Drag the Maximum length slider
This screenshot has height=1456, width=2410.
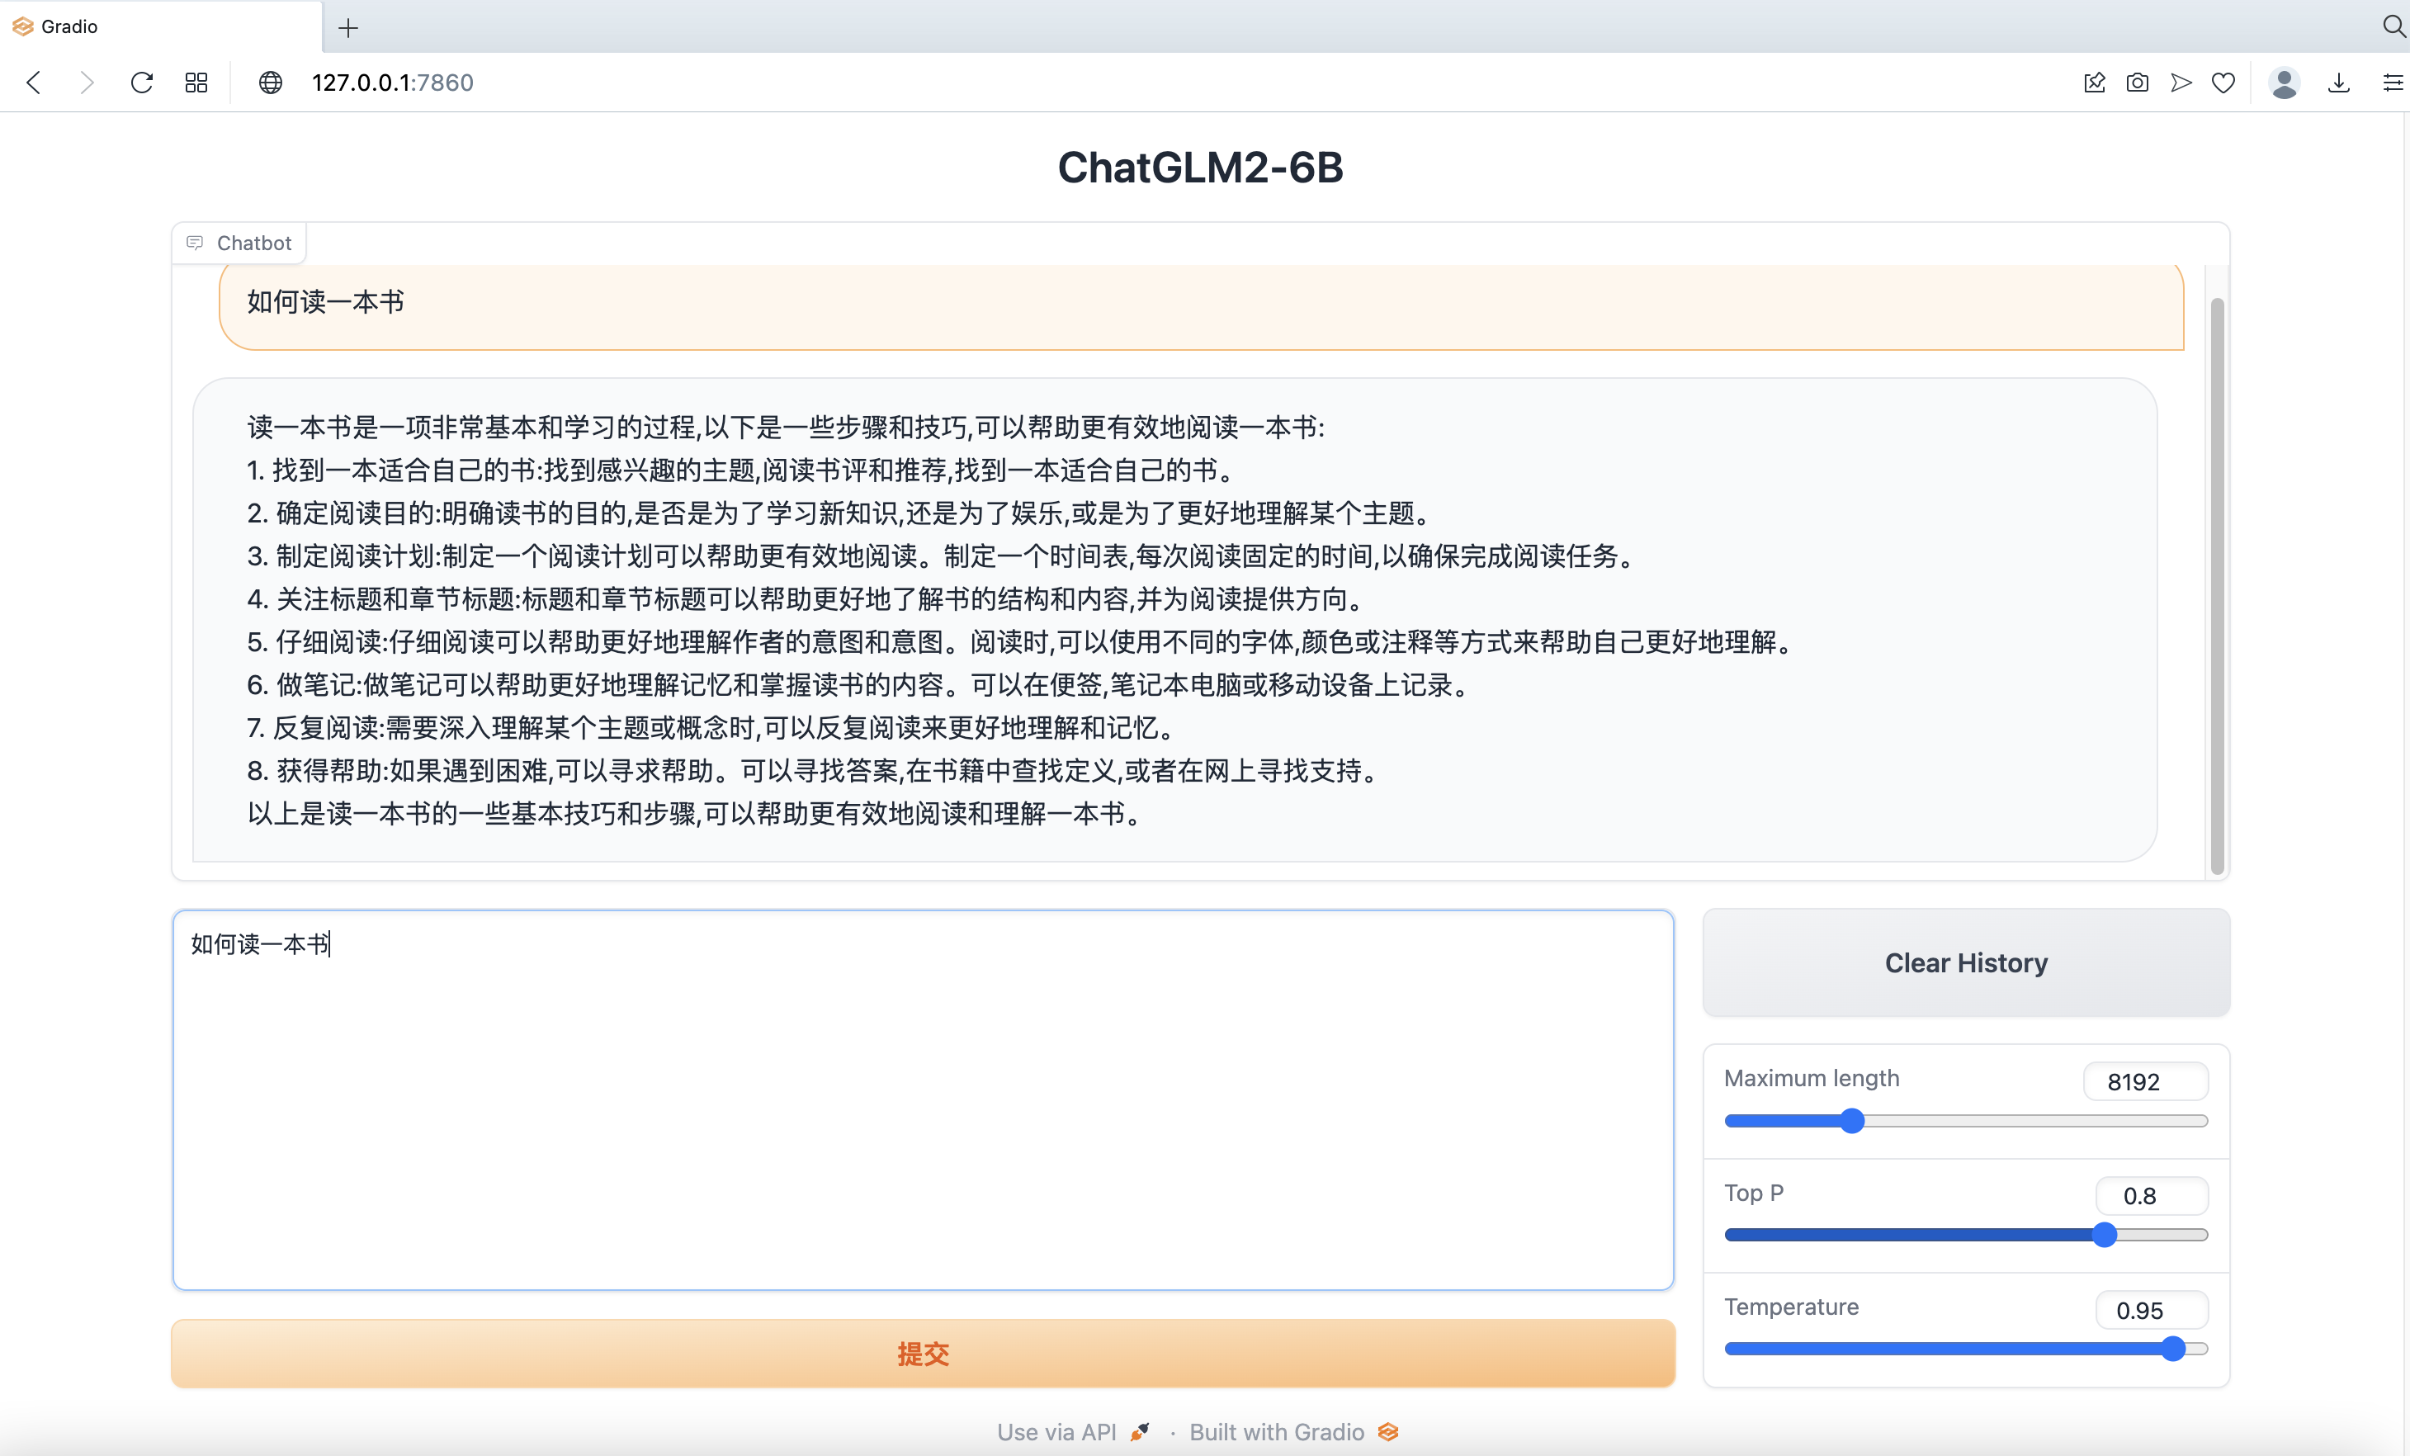pos(1849,1120)
